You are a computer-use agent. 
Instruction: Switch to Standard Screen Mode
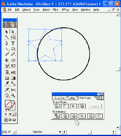6,120
